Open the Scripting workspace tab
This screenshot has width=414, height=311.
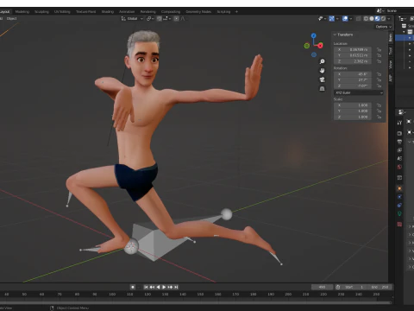click(223, 11)
